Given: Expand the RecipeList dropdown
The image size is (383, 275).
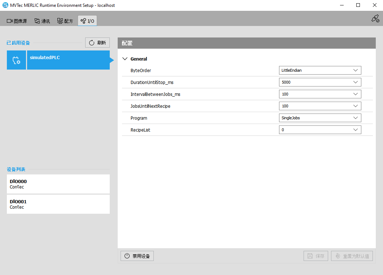Looking at the screenshot, I should click(320, 130).
